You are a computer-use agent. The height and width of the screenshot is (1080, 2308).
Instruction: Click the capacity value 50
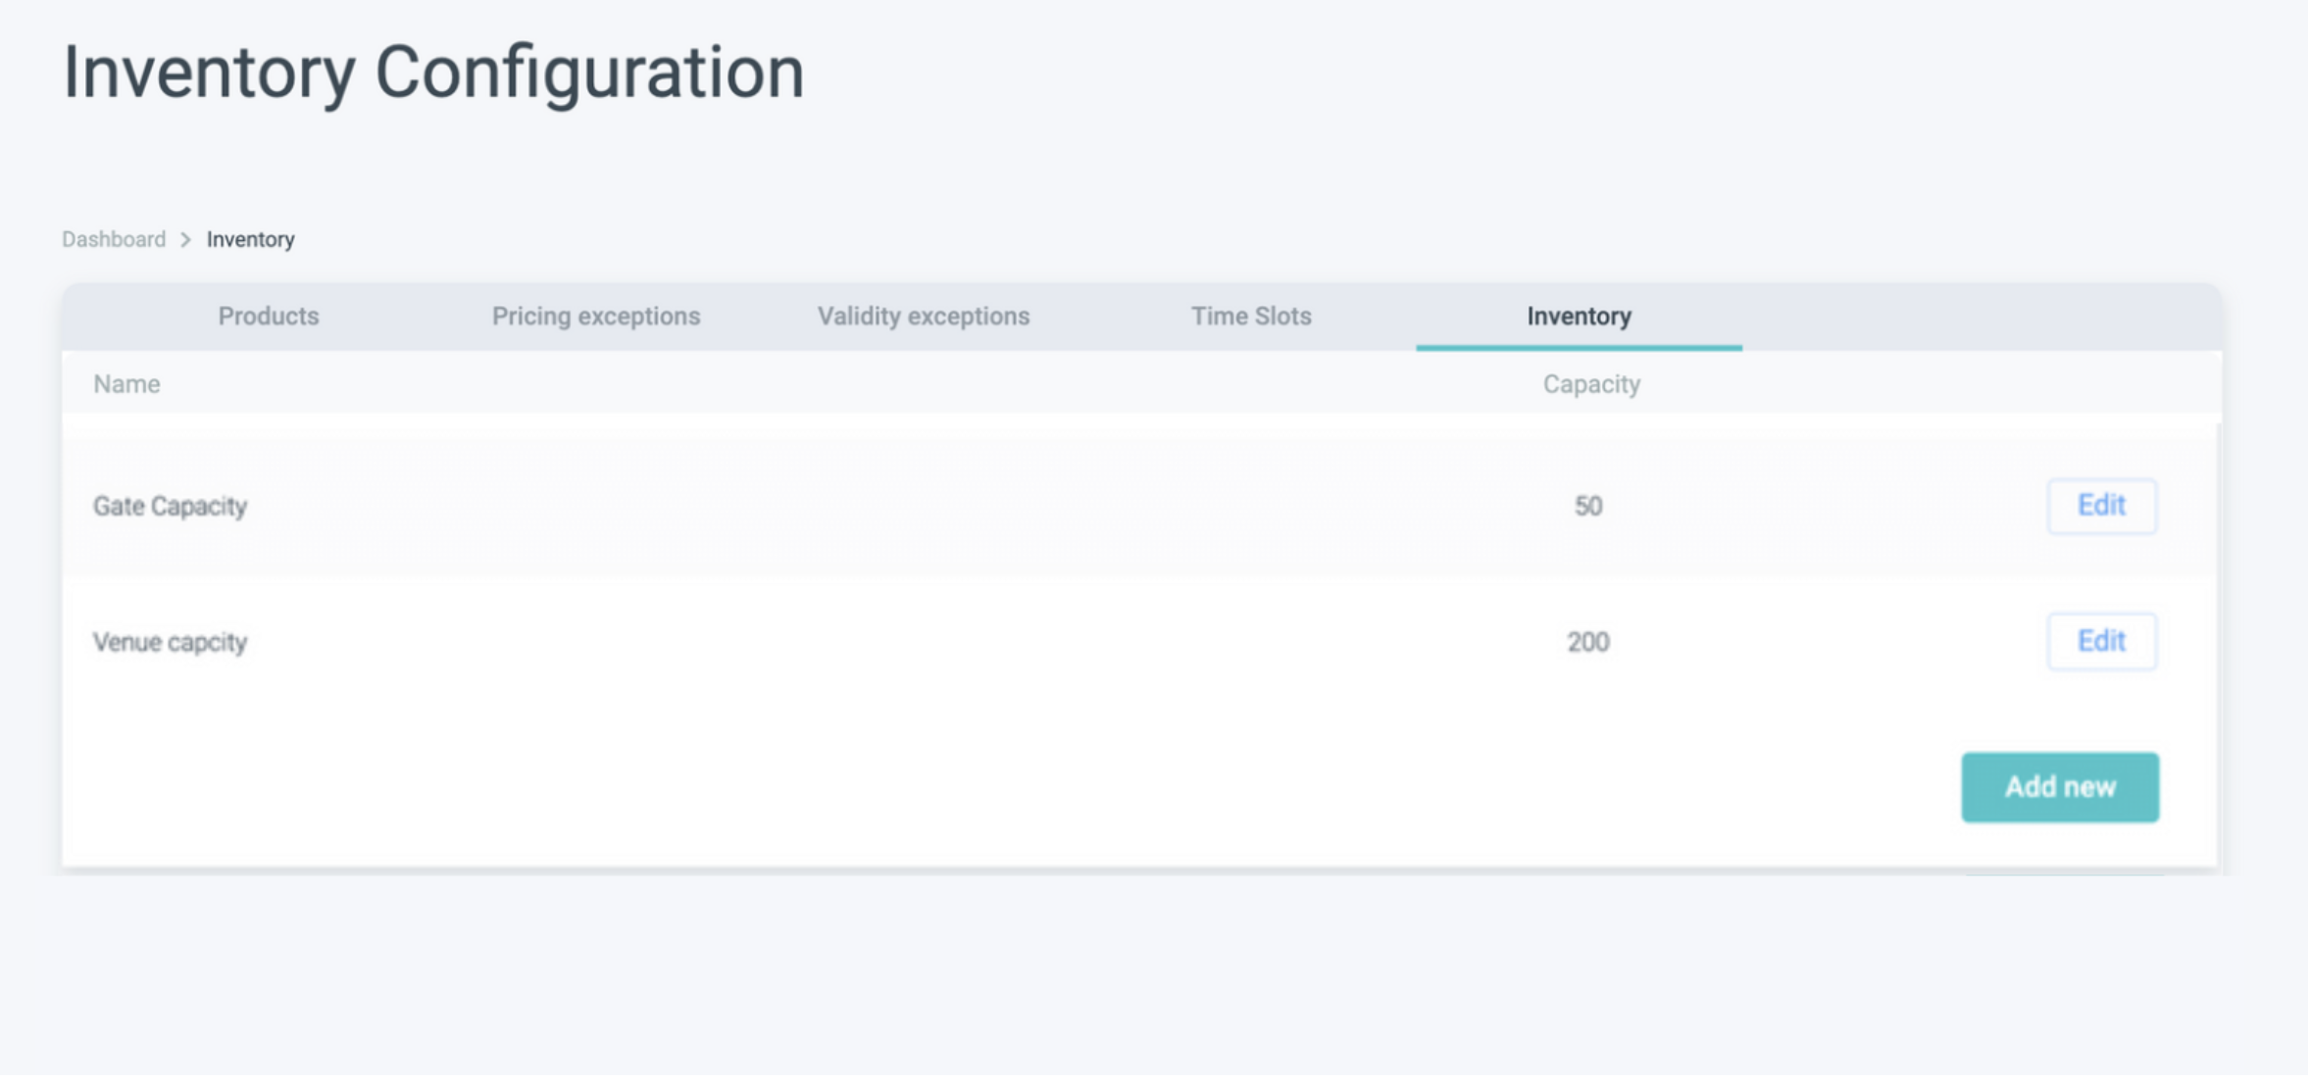pos(1587,507)
